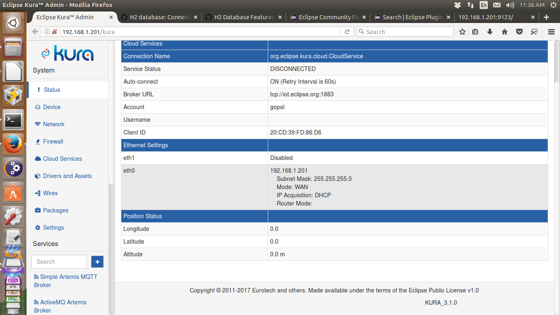Switch to the 192.168.1.201:9123 tab
This screenshot has height=315, width=560.
point(497,17)
